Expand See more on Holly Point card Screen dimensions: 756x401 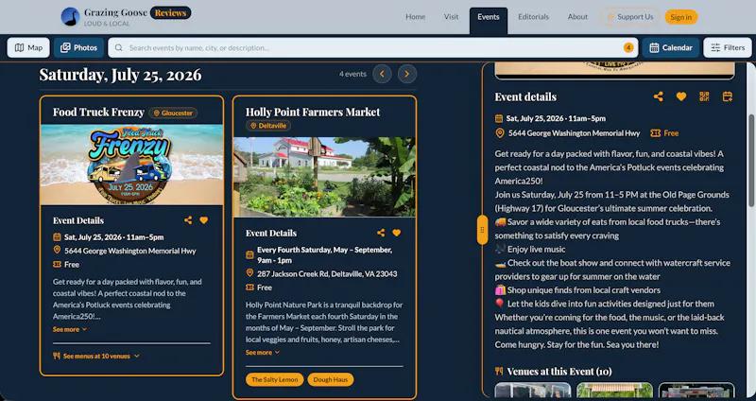click(263, 352)
